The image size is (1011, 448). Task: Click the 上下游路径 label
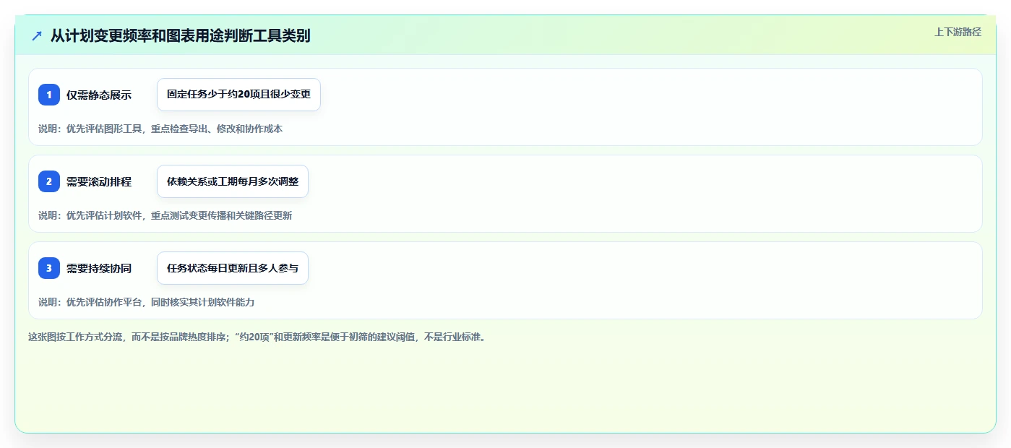click(958, 32)
